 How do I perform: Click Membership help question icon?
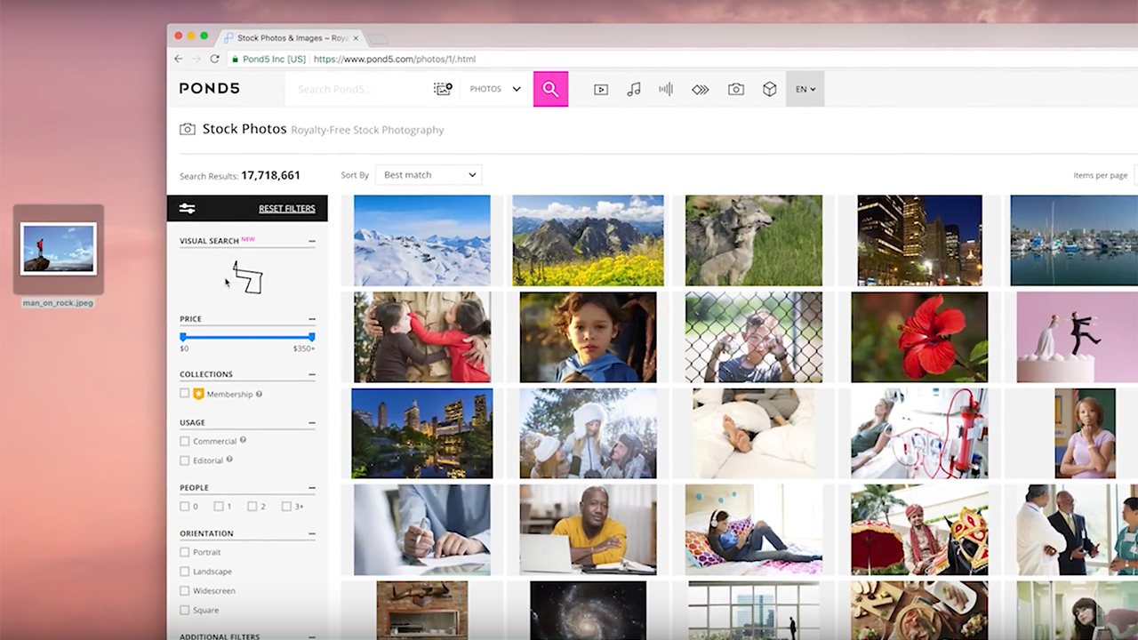point(259,394)
